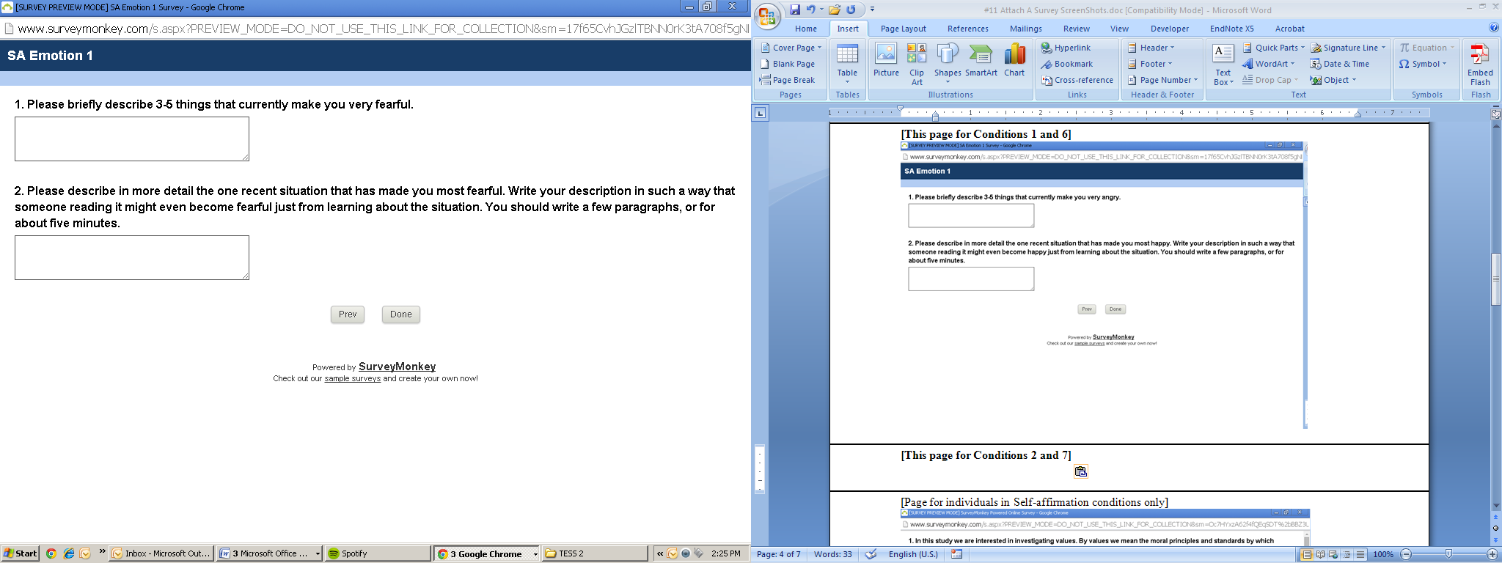1502x563 pixels.
Task: Switch to Draft view
Action: tap(1360, 554)
